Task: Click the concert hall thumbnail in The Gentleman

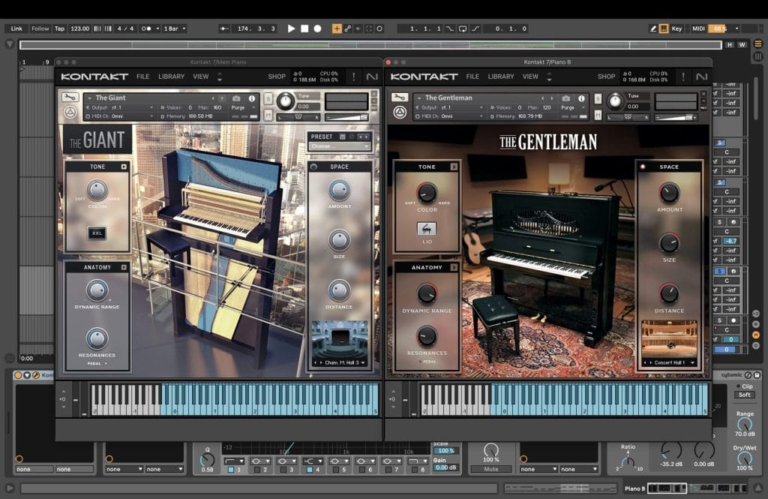Action: pyautogui.click(x=669, y=339)
